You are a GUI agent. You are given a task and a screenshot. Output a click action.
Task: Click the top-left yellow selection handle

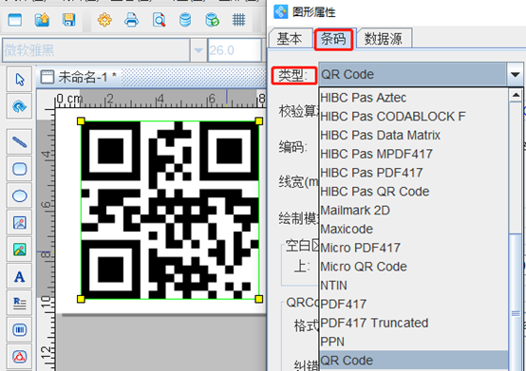click(81, 121)
